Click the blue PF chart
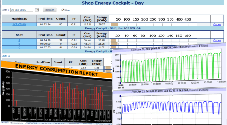The height and width of the screenshot is (125, 227). coord(171,109)
